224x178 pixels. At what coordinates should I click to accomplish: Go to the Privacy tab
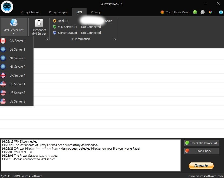tap(96, 12)
